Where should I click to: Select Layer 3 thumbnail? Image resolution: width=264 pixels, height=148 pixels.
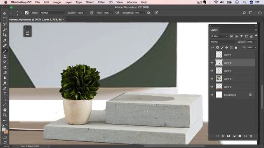click(x=219, y=79)
